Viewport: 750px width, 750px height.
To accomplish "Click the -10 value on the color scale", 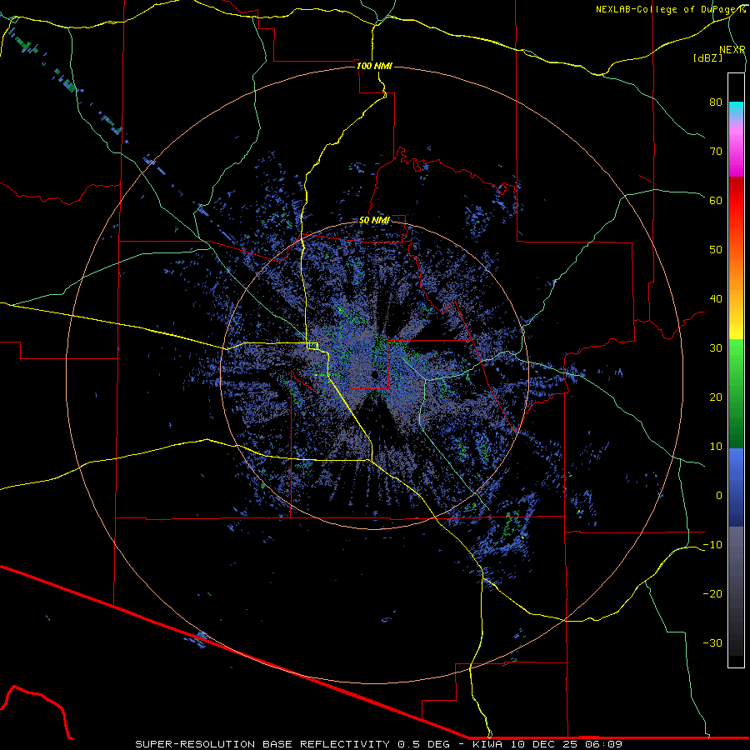I will tap(712, 545).
